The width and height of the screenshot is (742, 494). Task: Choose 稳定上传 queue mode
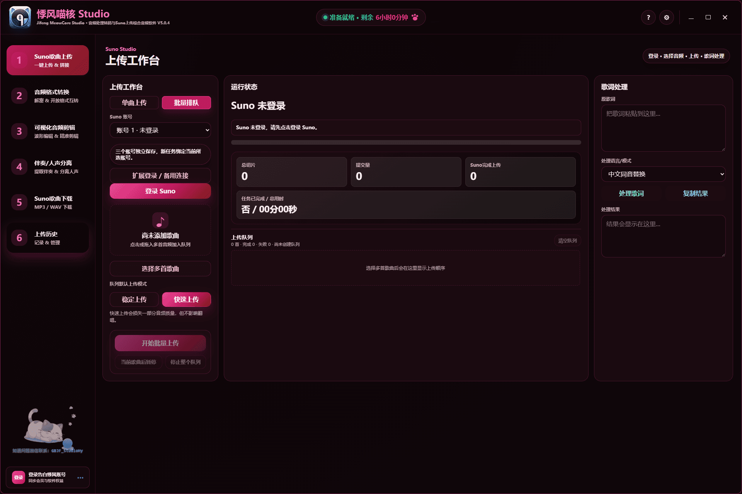coord(134,299)
